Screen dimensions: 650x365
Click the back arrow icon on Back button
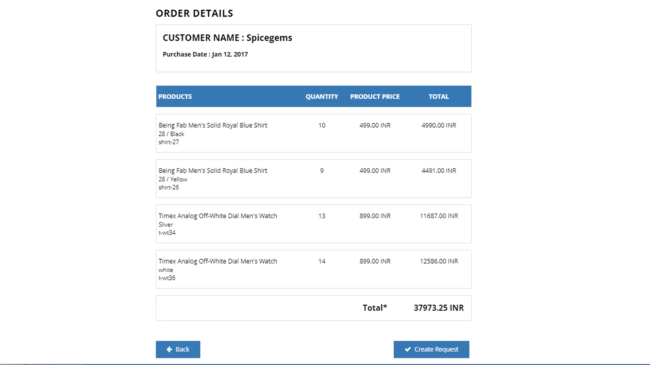(x=169, y=349)
